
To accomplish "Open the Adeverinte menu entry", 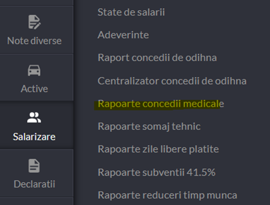I will point(123,35).
